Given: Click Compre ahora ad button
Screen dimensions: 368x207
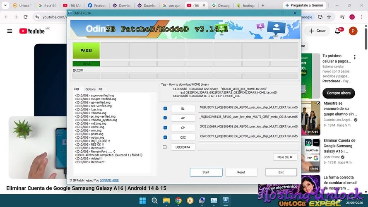Looking at the screenshot, I should tap(339, 93).
